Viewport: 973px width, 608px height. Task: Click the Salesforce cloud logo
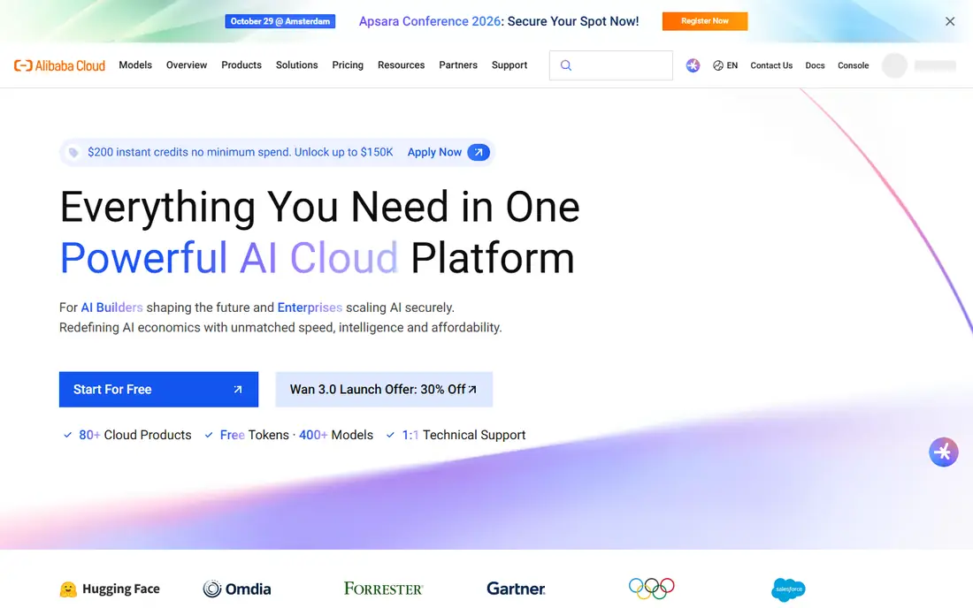788,589
